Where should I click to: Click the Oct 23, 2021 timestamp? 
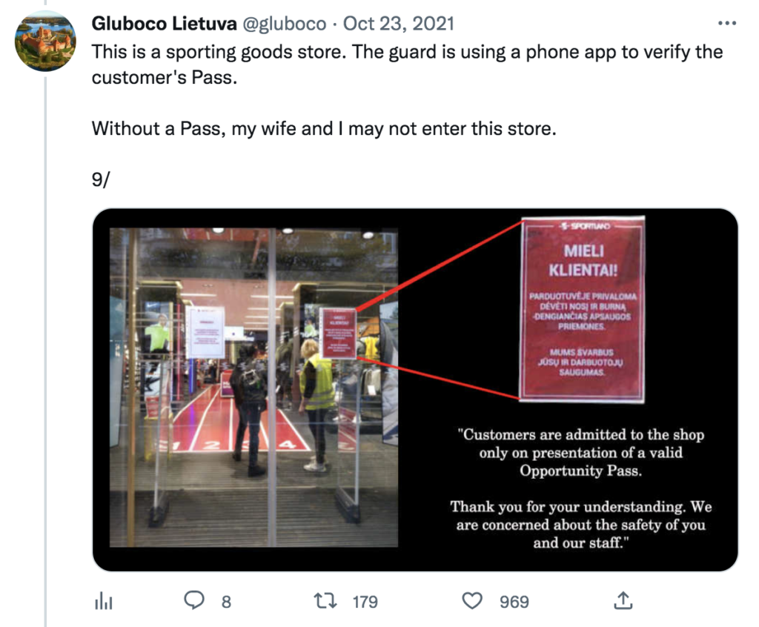point(399,23)
